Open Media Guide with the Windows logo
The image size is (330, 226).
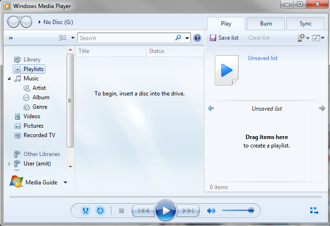(x=16, y=182)
